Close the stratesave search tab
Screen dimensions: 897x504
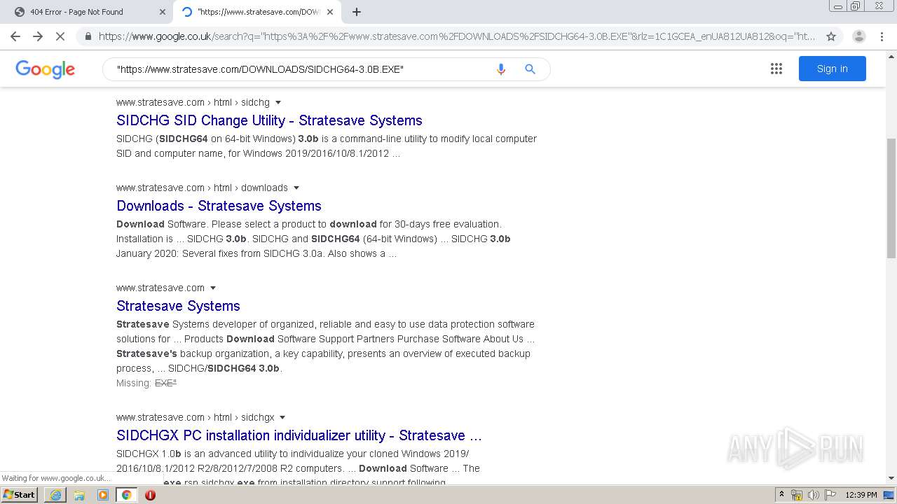pyautogui.click(x=330, y=12)
